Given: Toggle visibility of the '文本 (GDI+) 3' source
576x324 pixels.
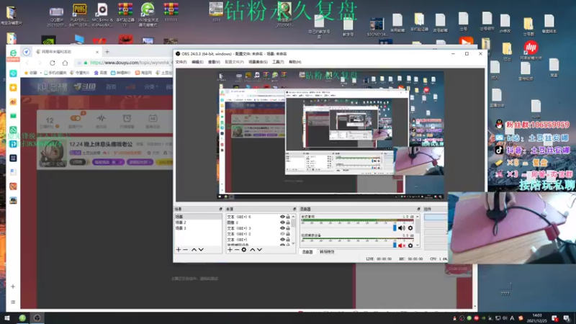Looking at the screenshot, I should point(282,228).
